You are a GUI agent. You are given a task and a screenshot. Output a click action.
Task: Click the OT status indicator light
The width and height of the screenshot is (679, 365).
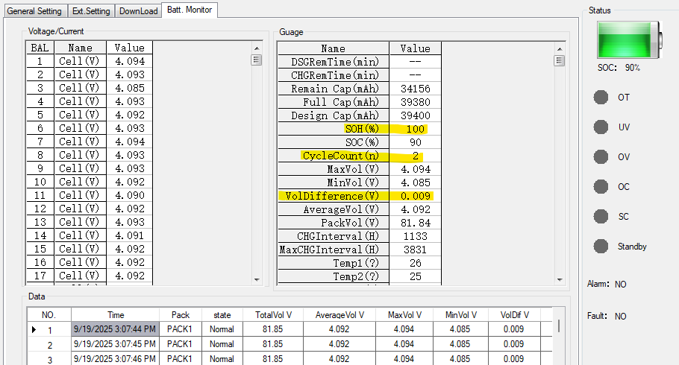601,98
